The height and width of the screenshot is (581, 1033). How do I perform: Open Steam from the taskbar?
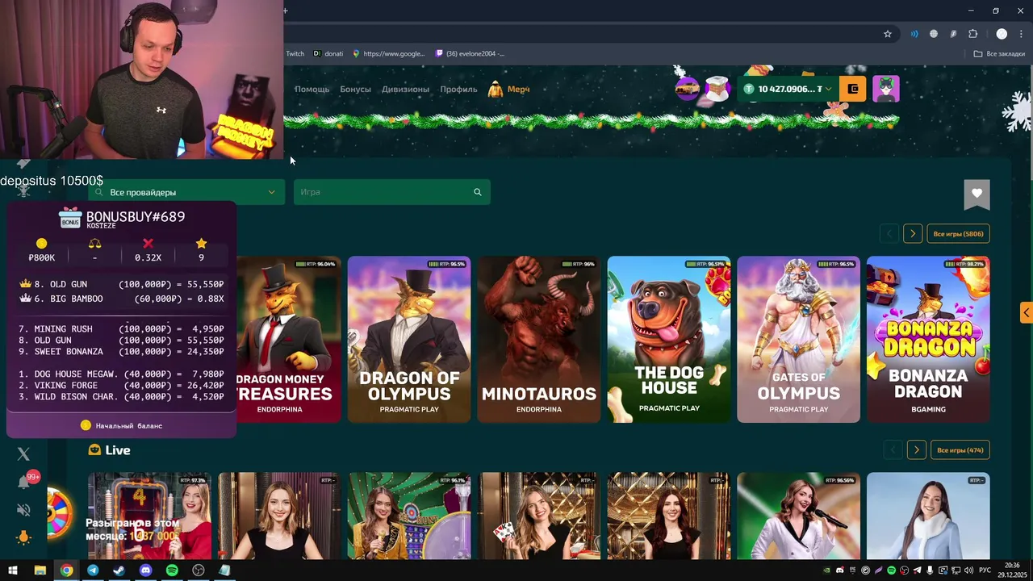[x=119, y=571]
